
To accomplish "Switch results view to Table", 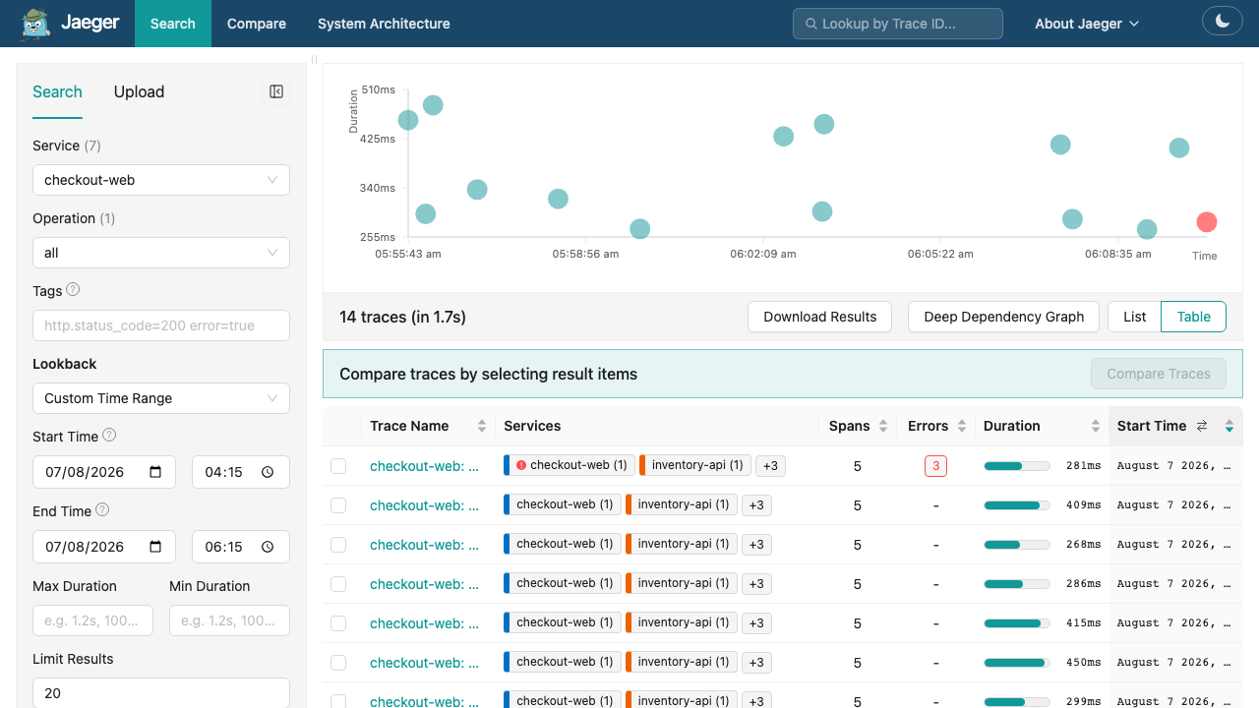I will tap(1194, 317).
